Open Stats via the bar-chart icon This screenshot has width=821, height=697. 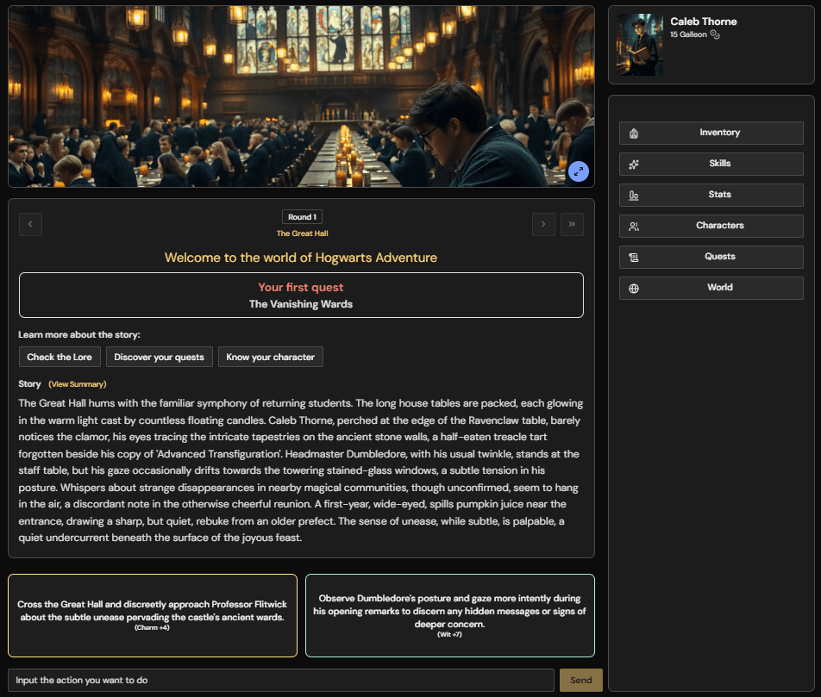(x=634, y=195)
